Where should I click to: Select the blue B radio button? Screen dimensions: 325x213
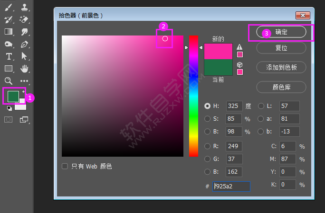coord(207,172)
